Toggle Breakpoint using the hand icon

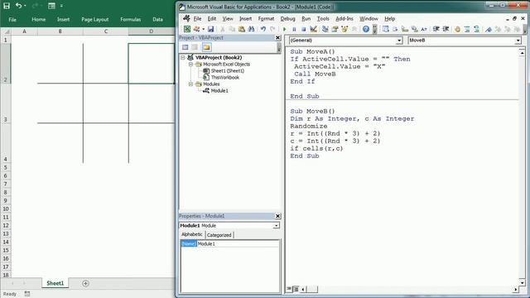point(457,29)
